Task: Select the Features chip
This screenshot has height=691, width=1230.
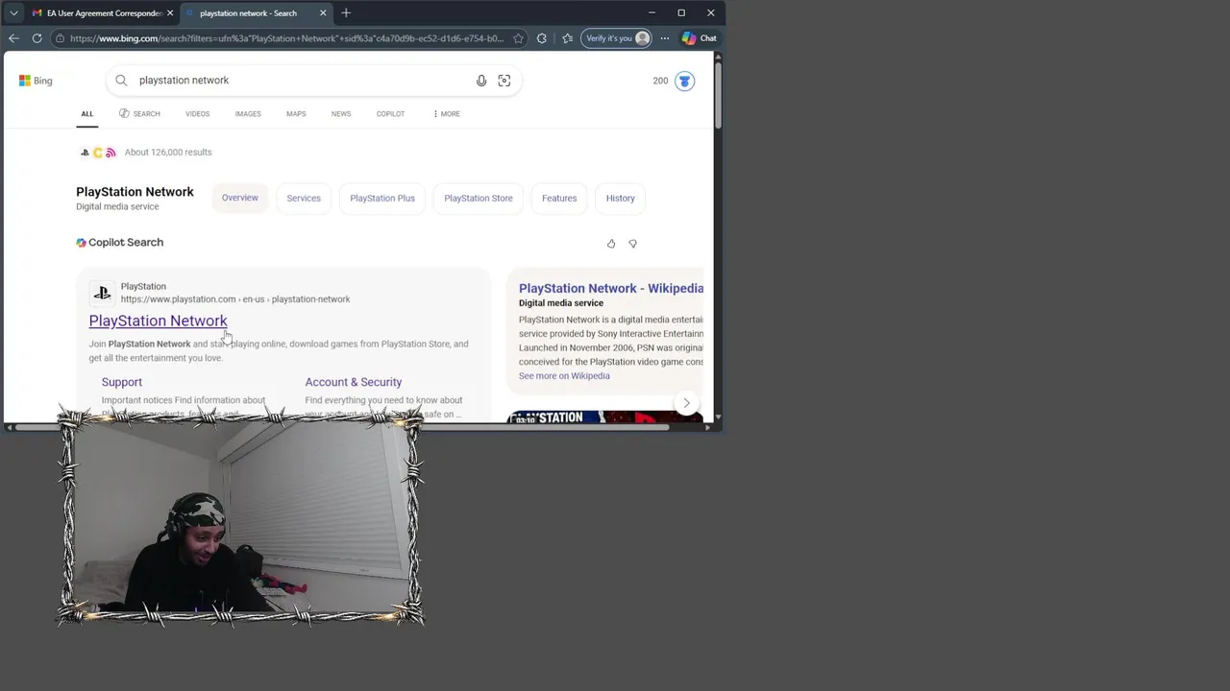Action: click(x=559, y=198)
